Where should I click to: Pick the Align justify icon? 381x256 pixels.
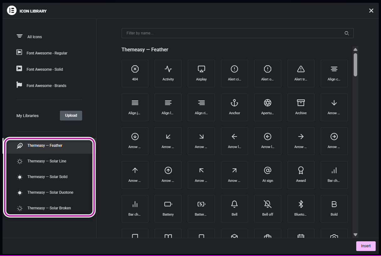coord(135,107)
